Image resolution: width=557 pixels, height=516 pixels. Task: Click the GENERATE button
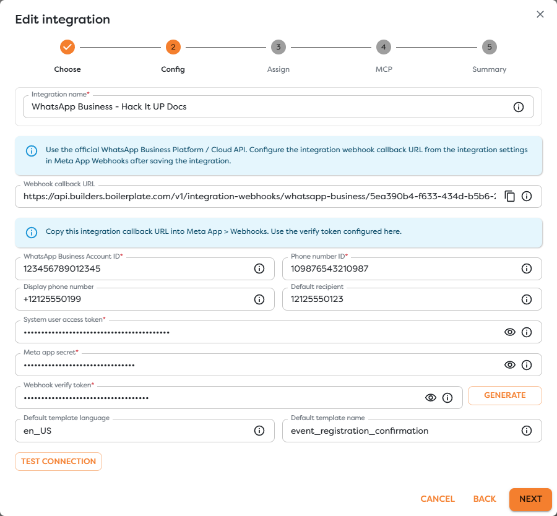click(505, 395)
